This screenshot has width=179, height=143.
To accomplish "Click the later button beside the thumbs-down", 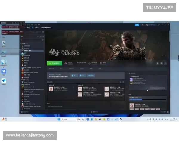I will pyautogui.click(x=91, y=75).
